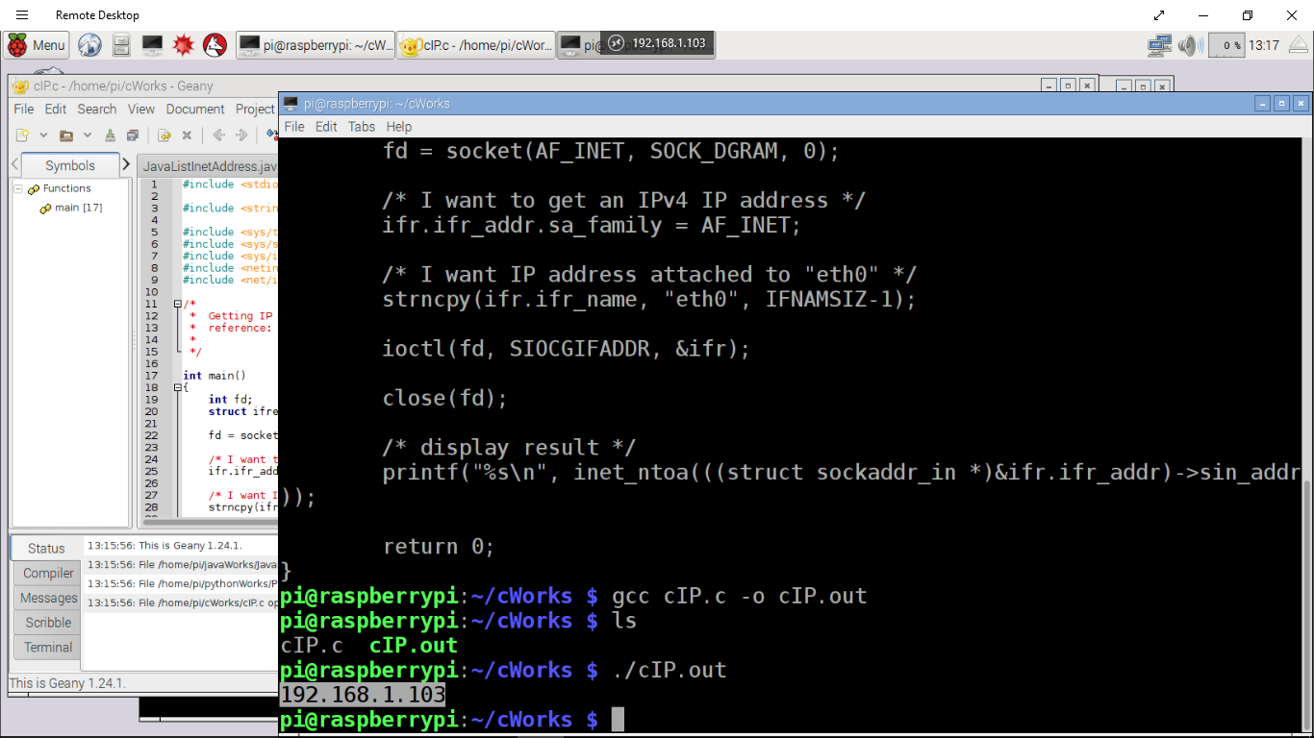Viewport: 1314px width, 738px height.
Task: Click the remote connection bar 192.168.1.103
Action: pos(657,43)
